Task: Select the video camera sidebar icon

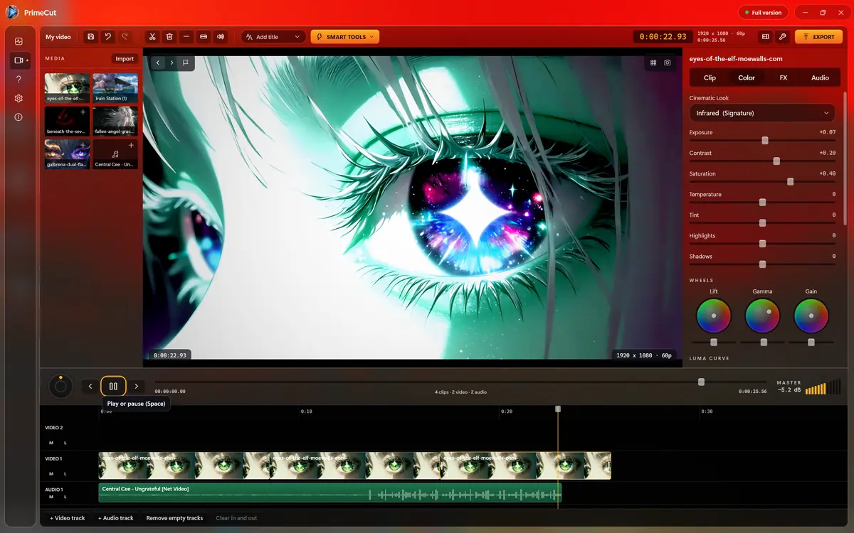Action: point(19,60)
